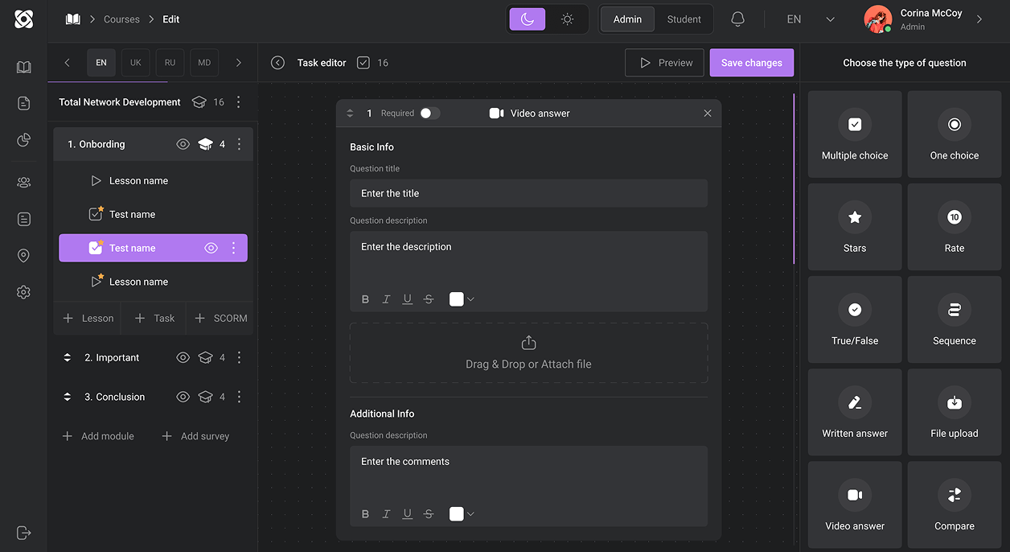This screenshot has width=1010, height=552.
Task: Toggle visibility of Conclusion module
Action: pyautogui.click(x=183, y=397)
